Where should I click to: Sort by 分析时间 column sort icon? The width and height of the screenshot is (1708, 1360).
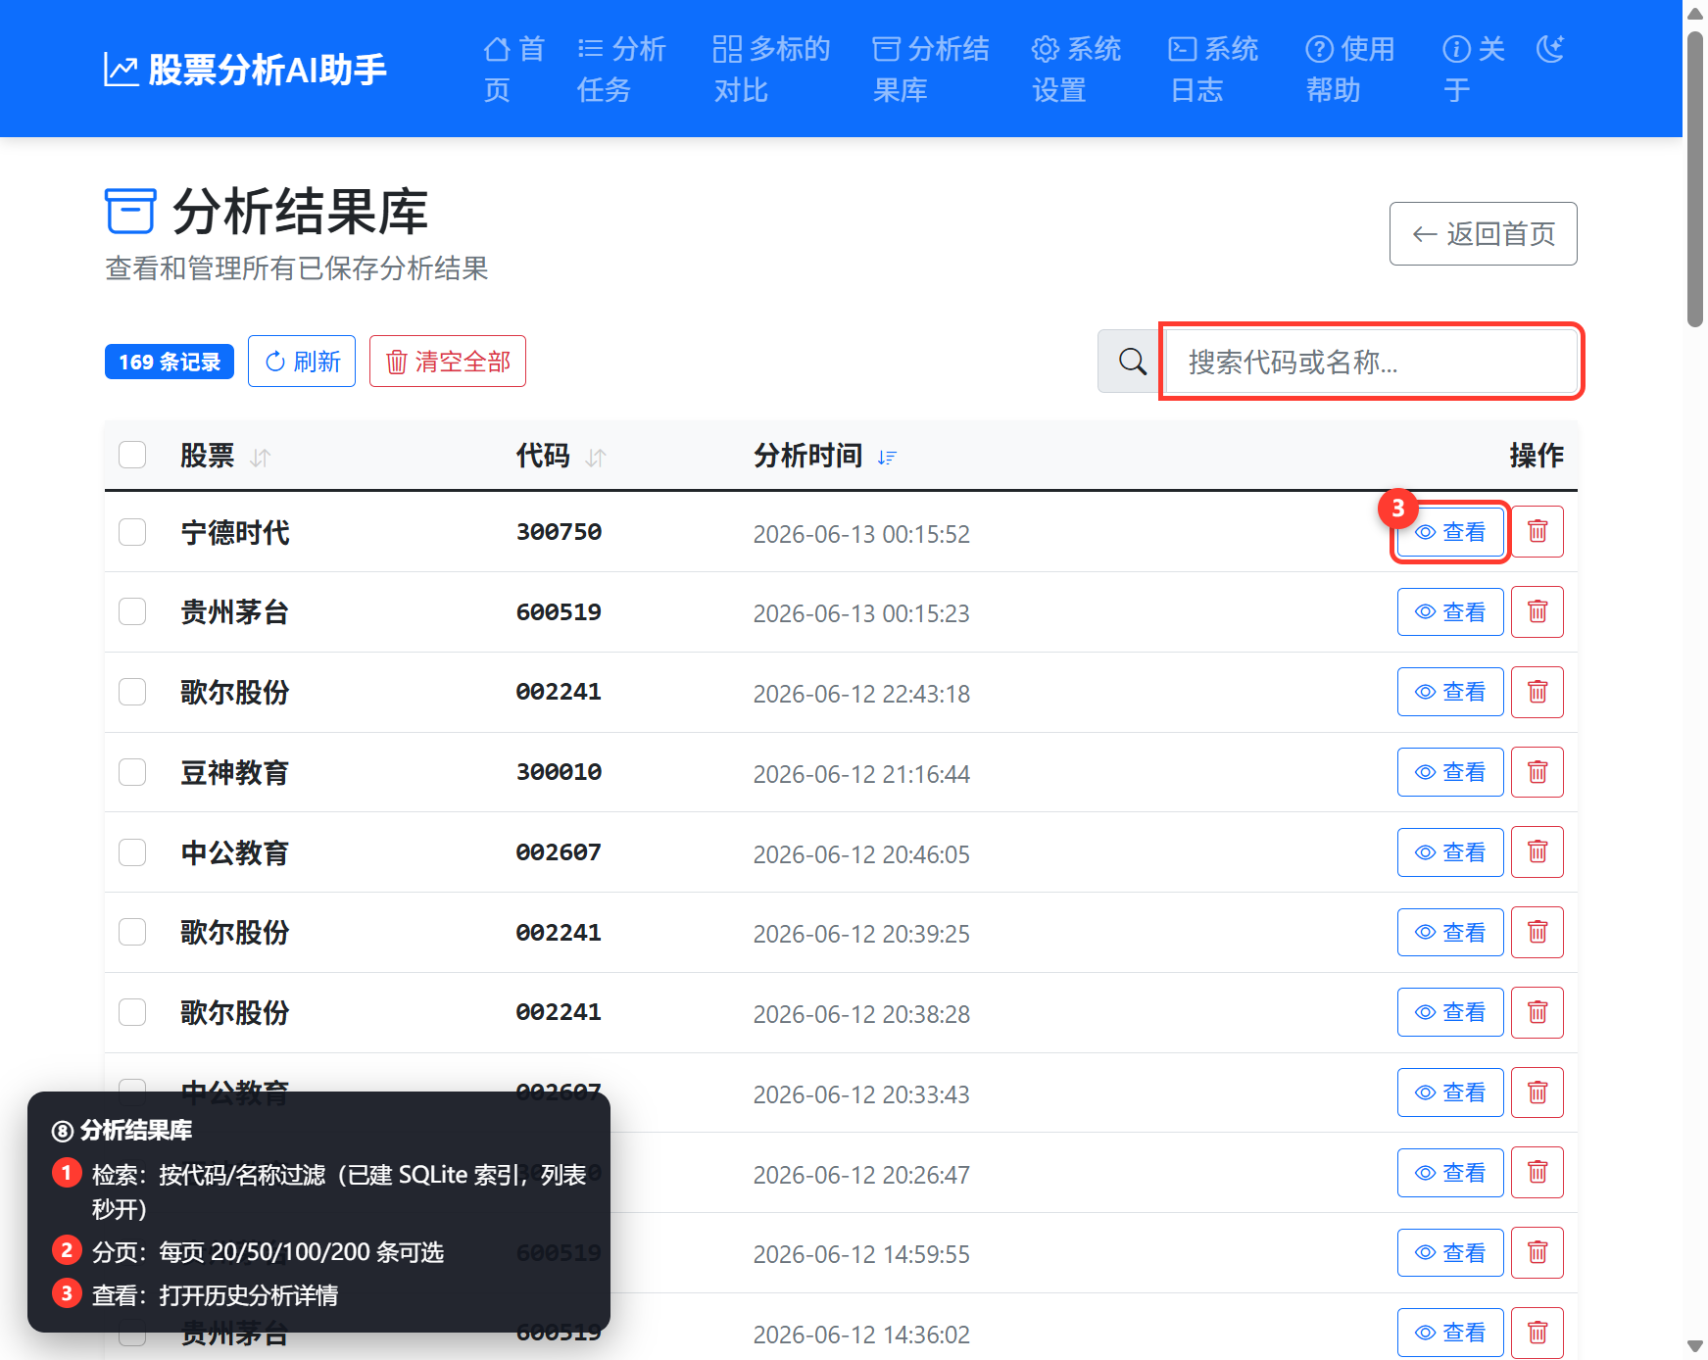[887, 457]
